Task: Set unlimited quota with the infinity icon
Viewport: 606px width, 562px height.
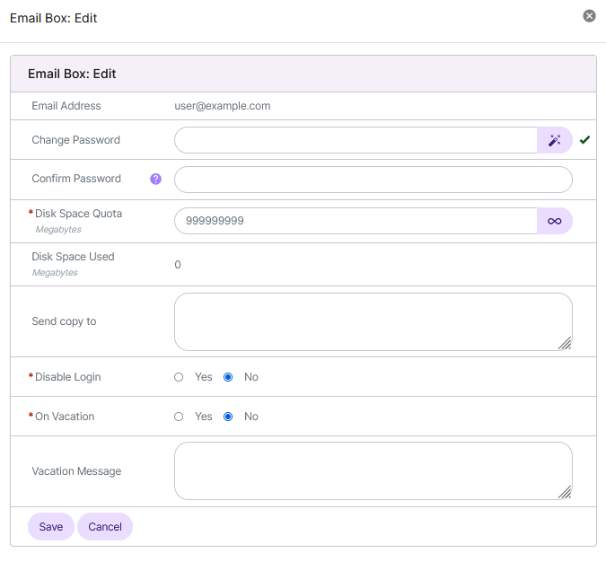Action: [x=555, y=221]
